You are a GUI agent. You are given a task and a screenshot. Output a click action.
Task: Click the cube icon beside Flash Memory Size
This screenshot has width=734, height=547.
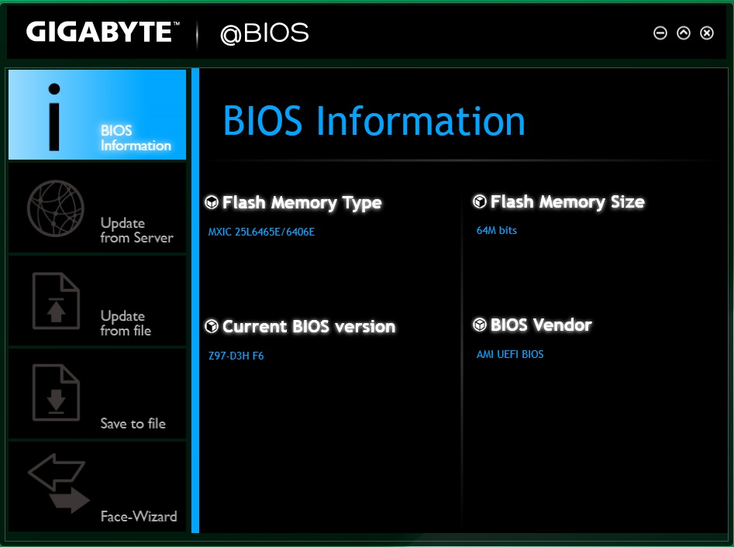click(x=480, y=202)
